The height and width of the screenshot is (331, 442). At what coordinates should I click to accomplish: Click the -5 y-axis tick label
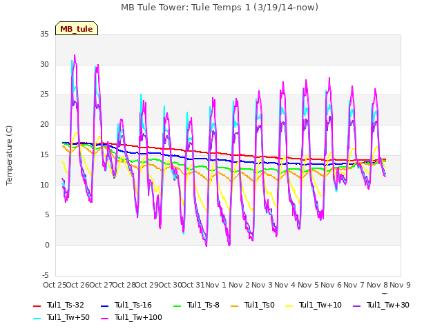click(46, 275)
